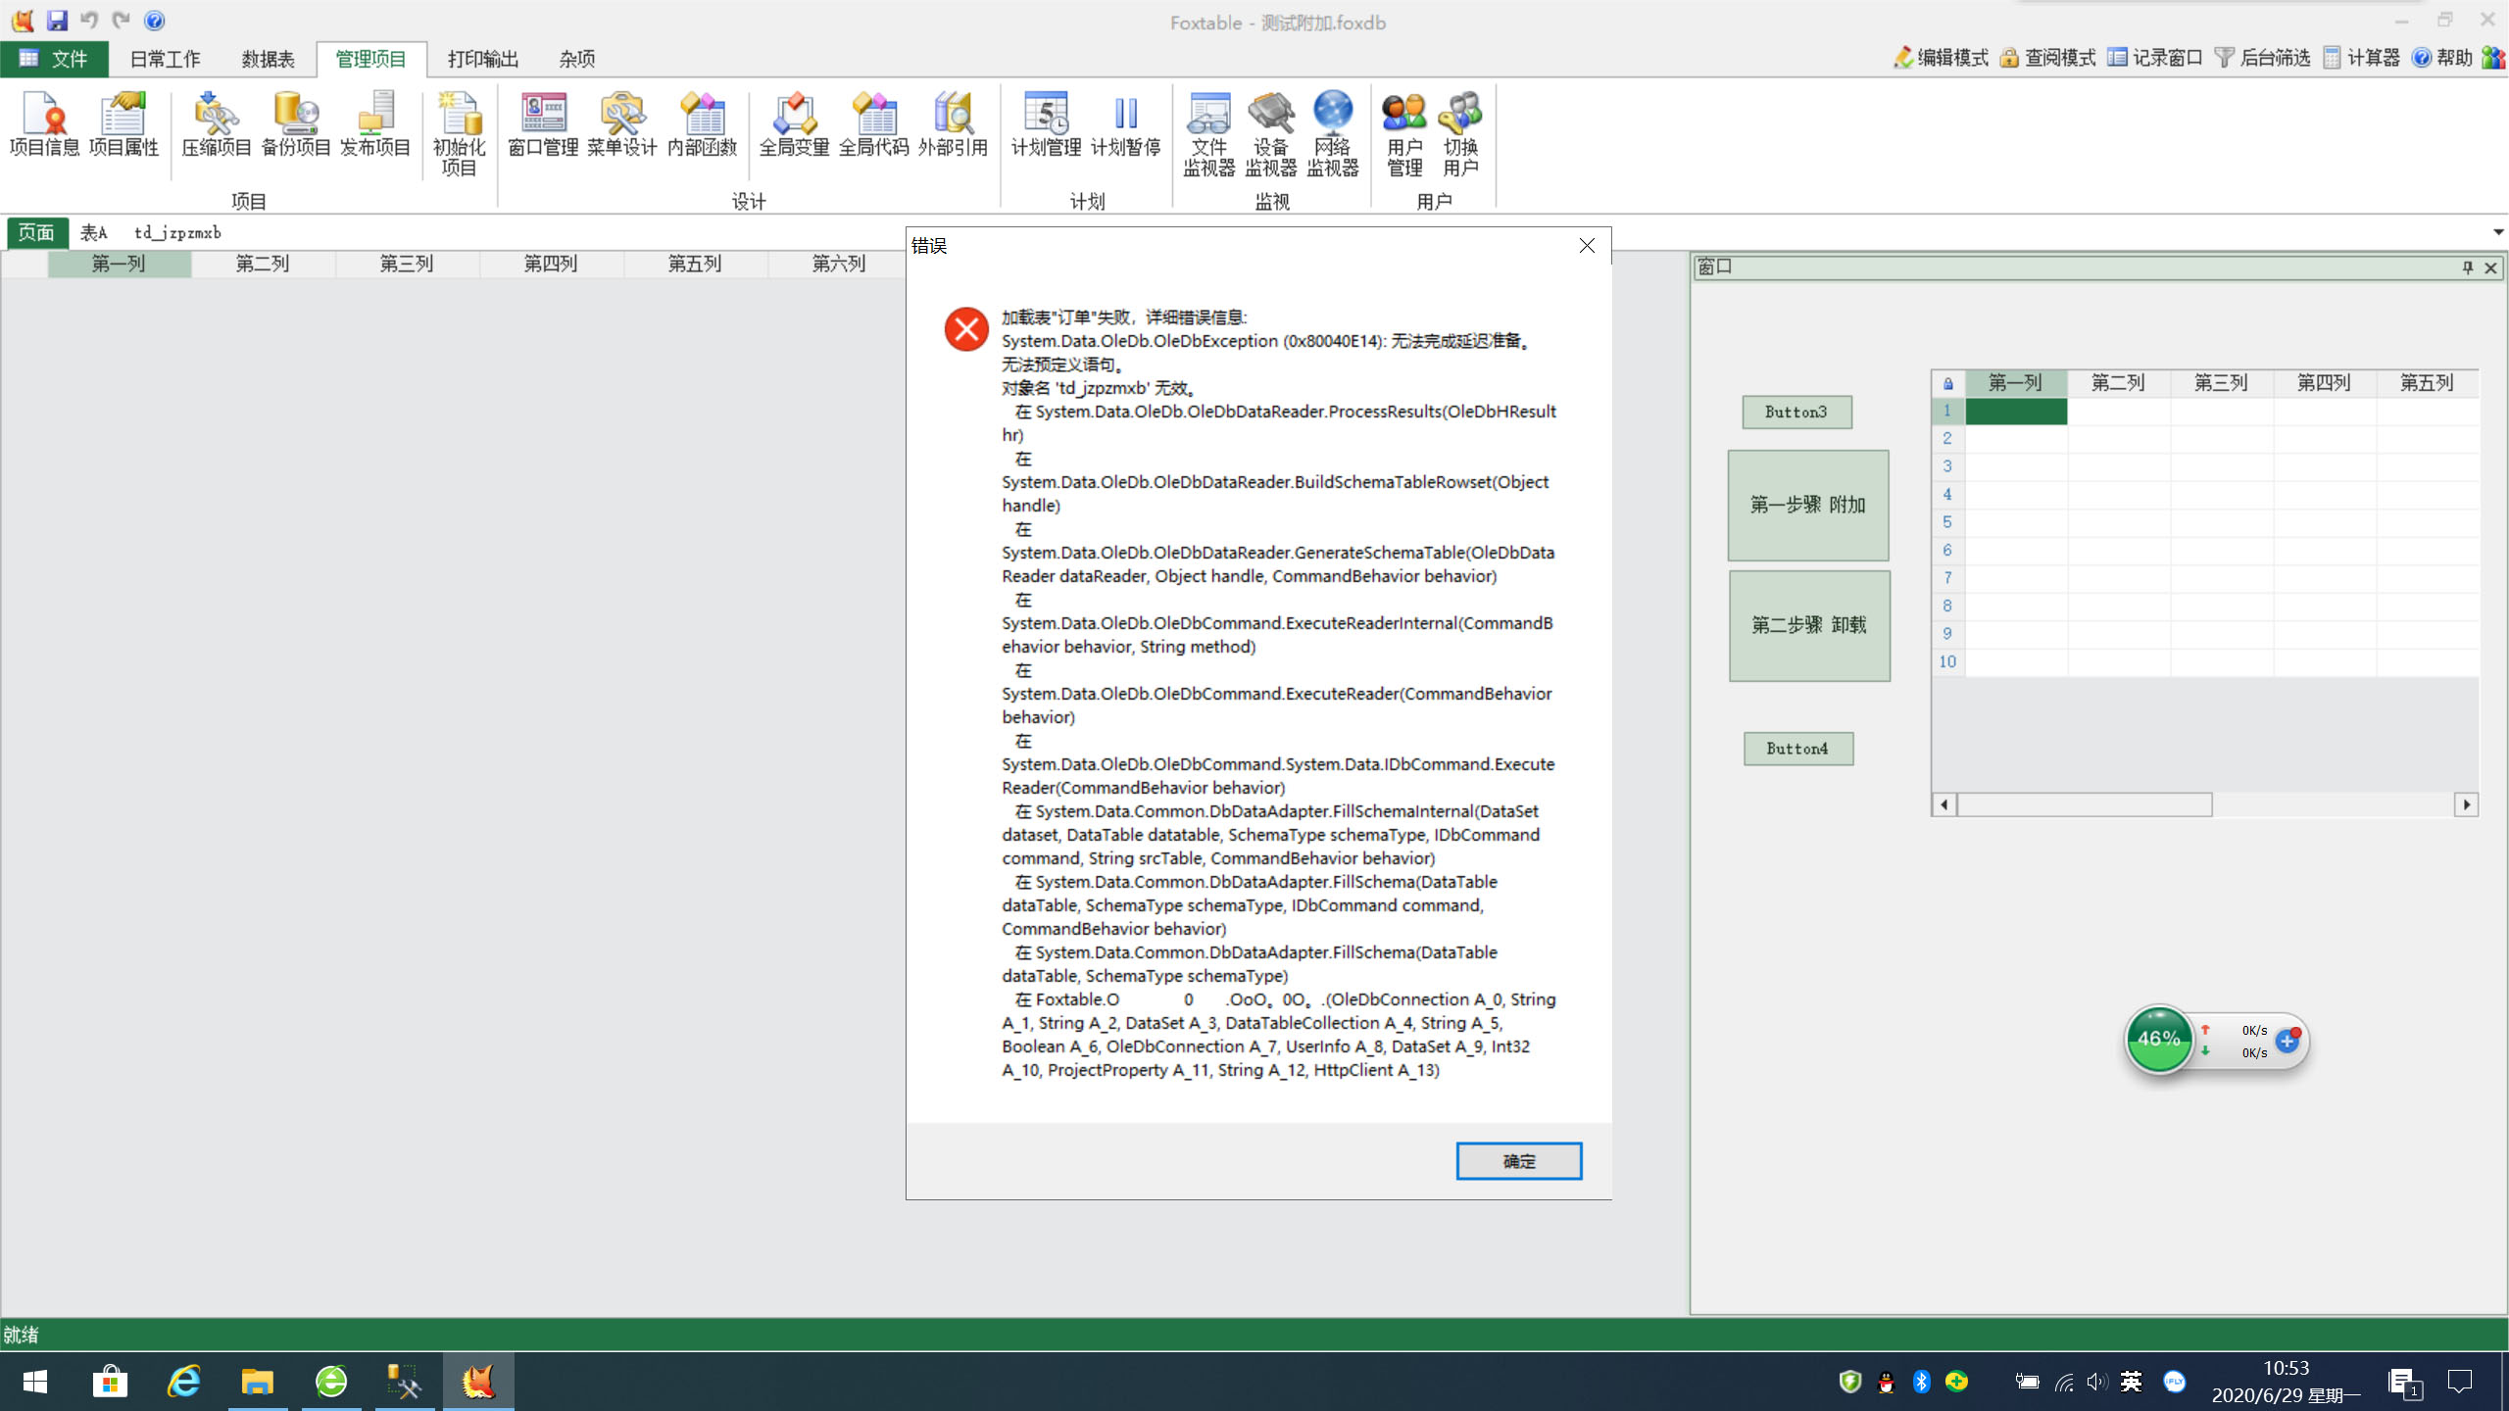This screenshot has height=1411, width=2509.
Task: Close the 错误 error dialog with X
Action: point(1587,246)
